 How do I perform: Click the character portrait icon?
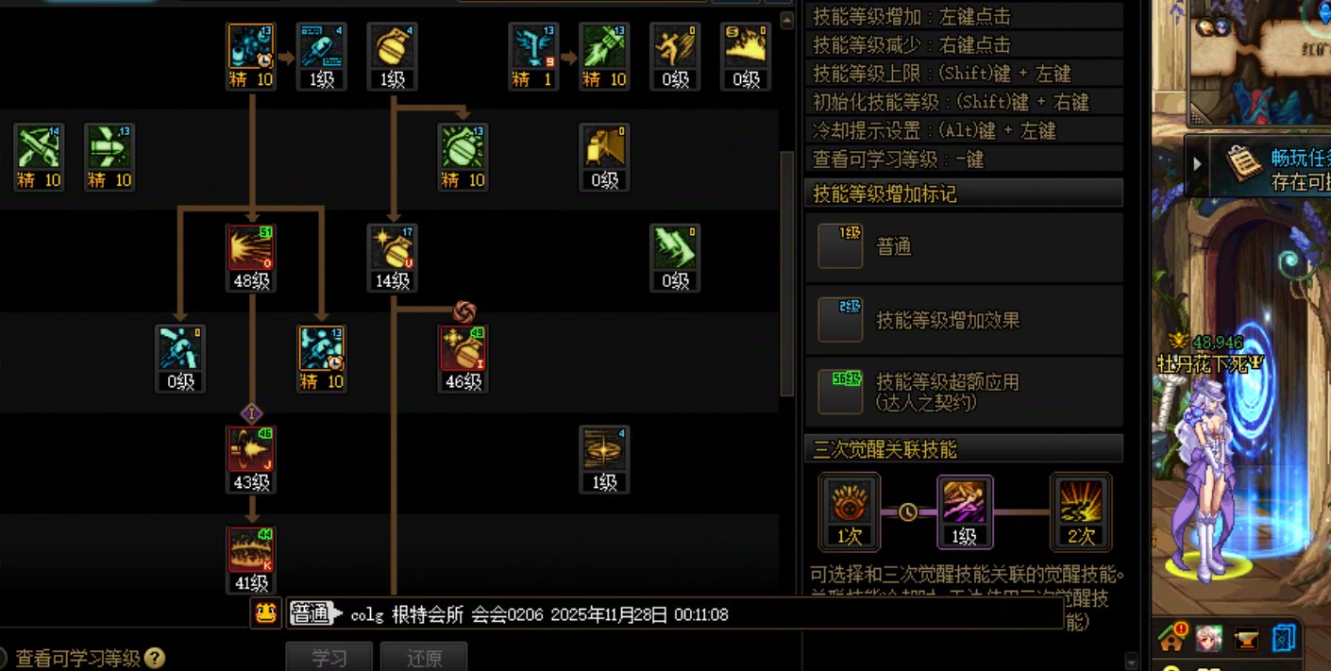[1209, 639]
